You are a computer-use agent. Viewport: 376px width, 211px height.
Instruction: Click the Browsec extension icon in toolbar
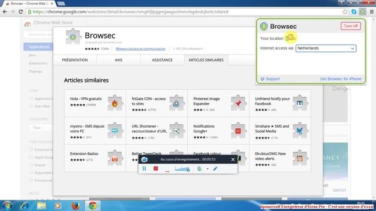click(362, 12)
